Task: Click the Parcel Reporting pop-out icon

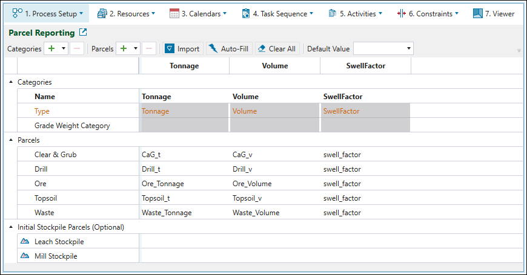Action: click(x=84, y=33)
